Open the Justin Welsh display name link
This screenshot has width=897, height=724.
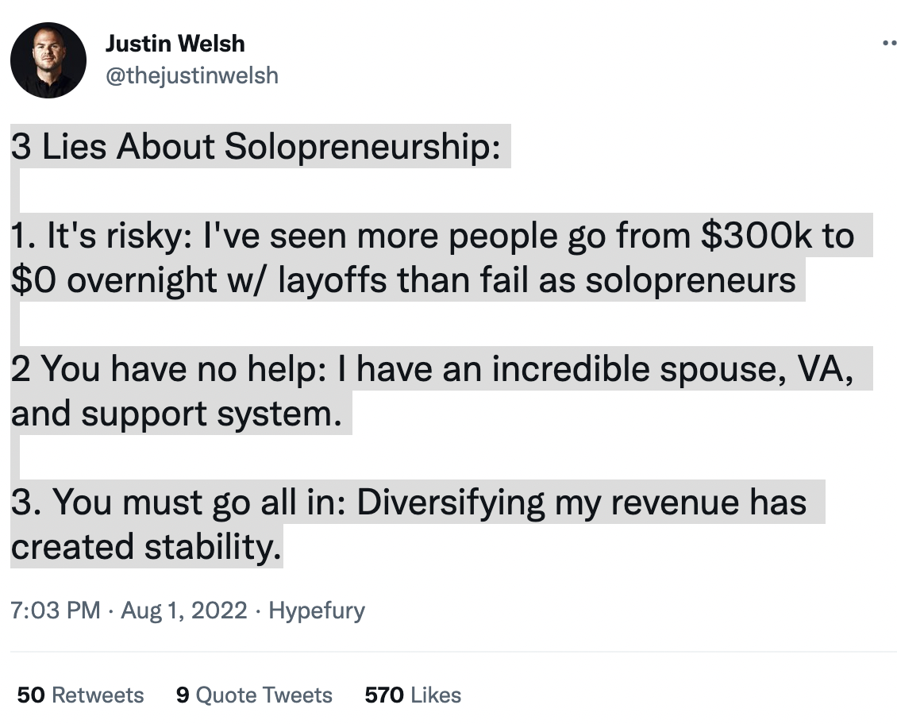point(175,44)
